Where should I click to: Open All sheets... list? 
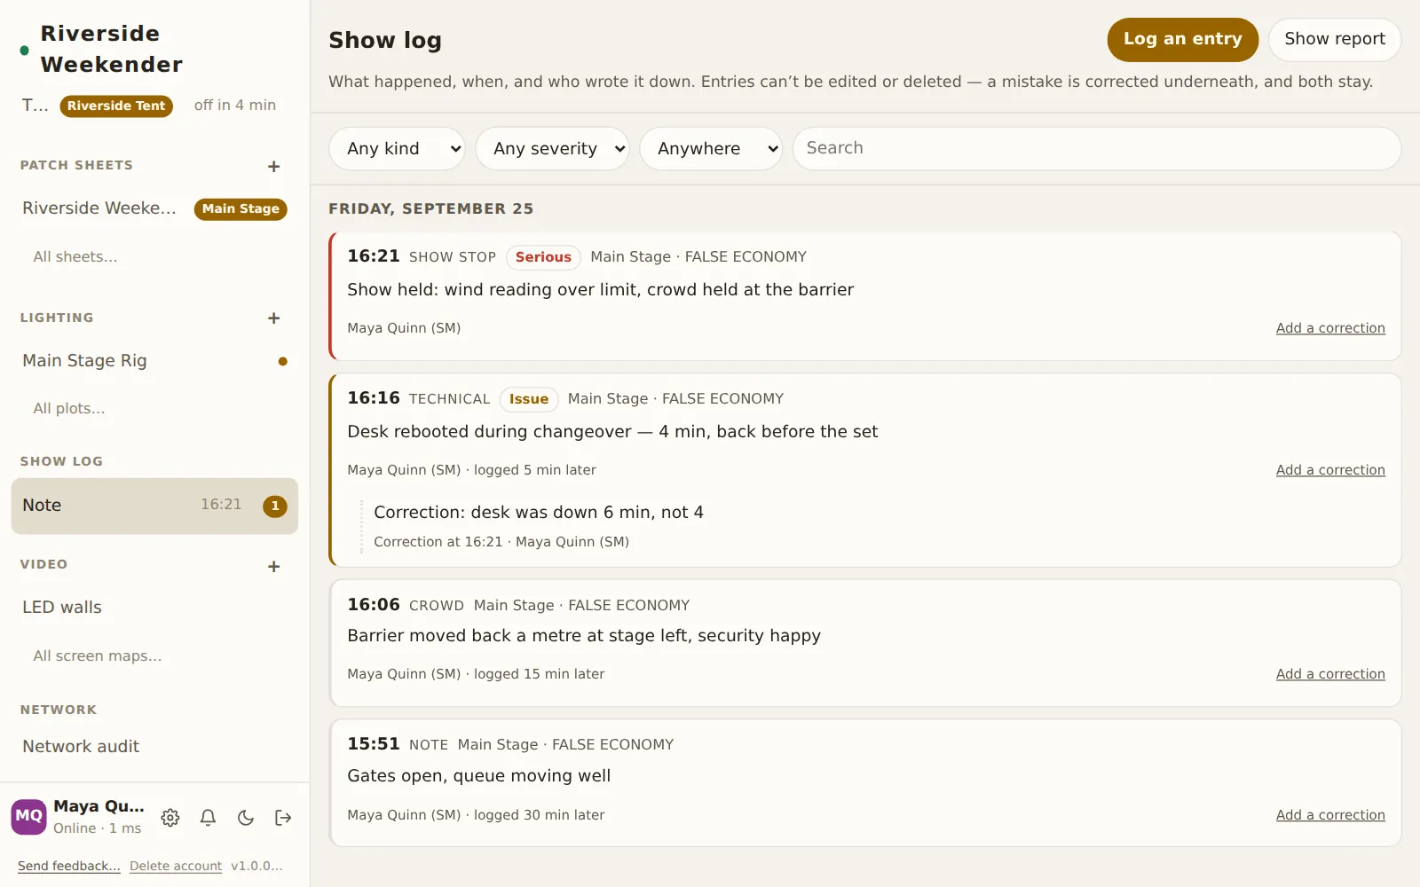point(75,257)
